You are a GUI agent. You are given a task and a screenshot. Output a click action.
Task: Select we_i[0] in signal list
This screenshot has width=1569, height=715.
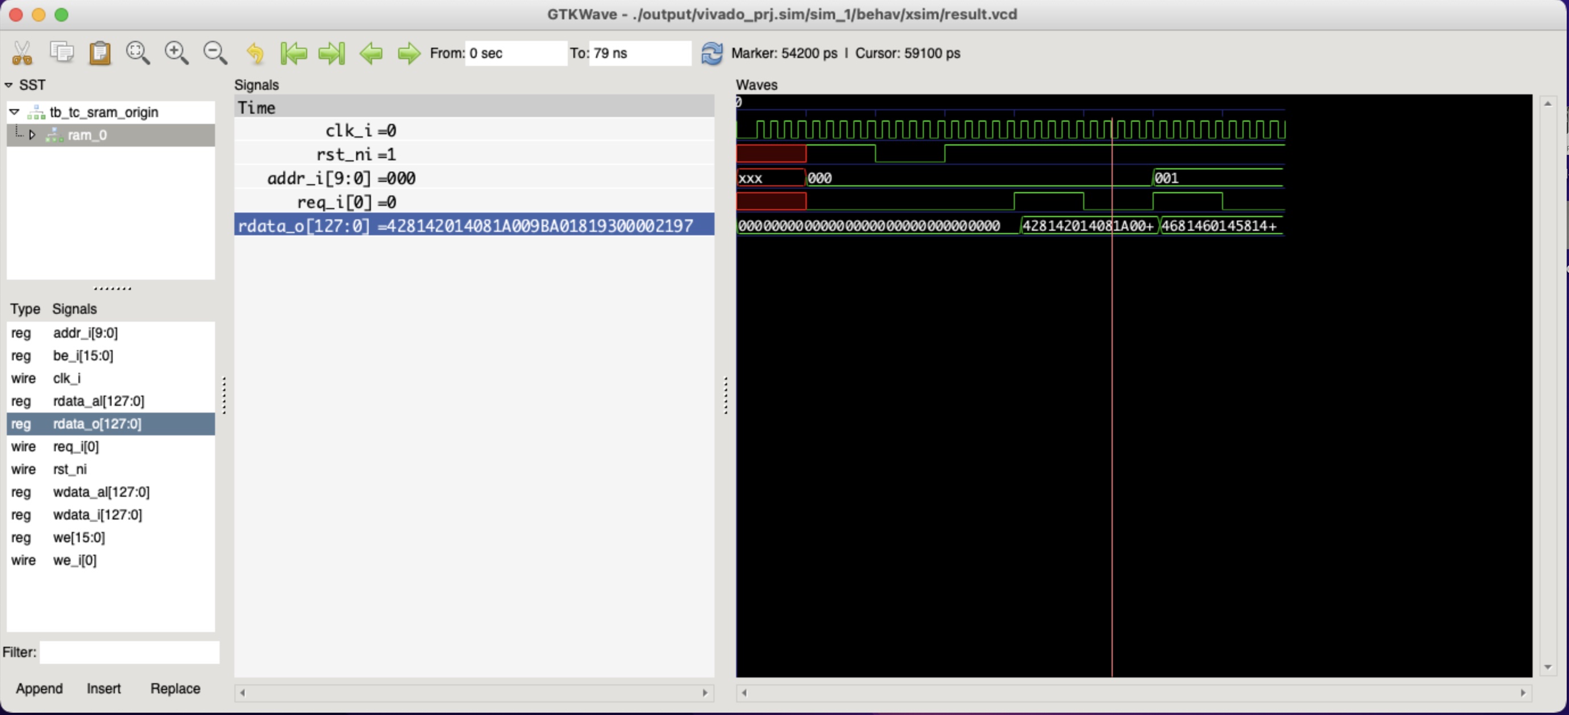[x=110, y=560]
